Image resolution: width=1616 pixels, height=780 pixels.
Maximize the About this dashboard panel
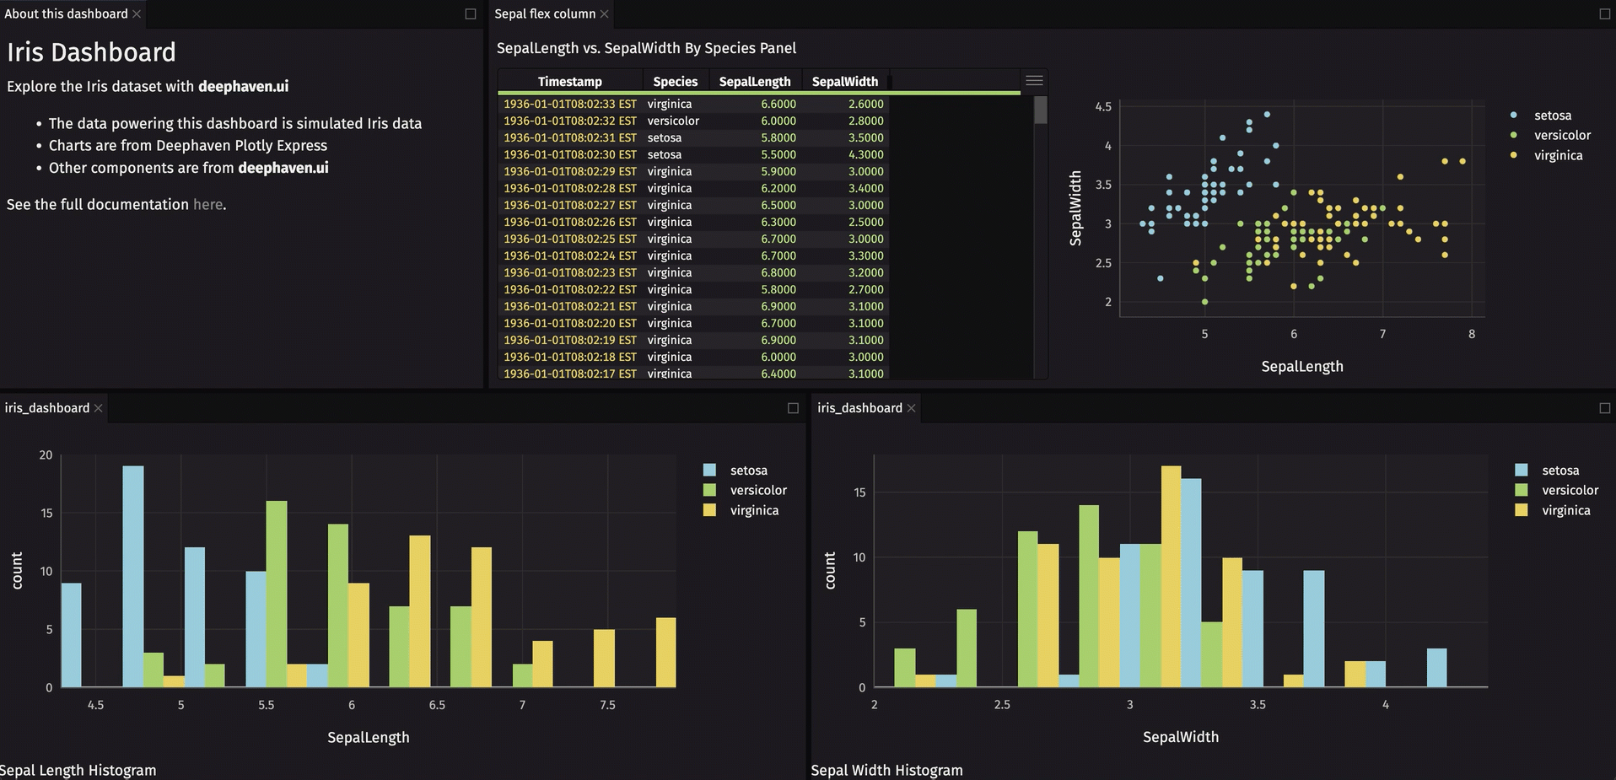click(x=469, y=13)
